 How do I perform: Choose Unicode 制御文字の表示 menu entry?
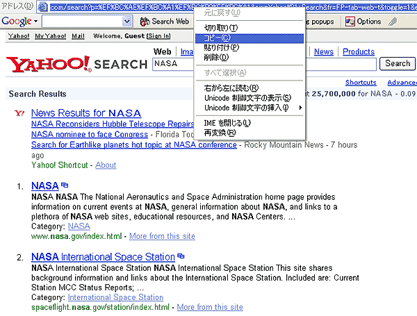[x=250, y=98]
